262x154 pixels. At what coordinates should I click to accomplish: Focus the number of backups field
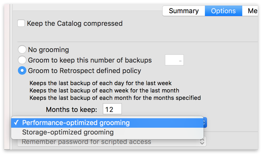pyautogui.click(x=174, y=60)
